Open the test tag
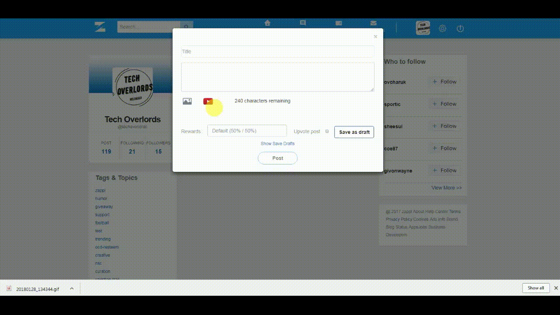Screen dimensions: 560x315 pos(98,231)
